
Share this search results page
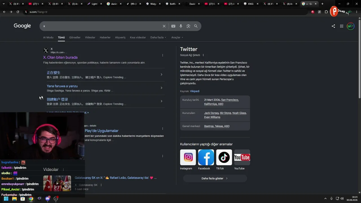(333, 26)
